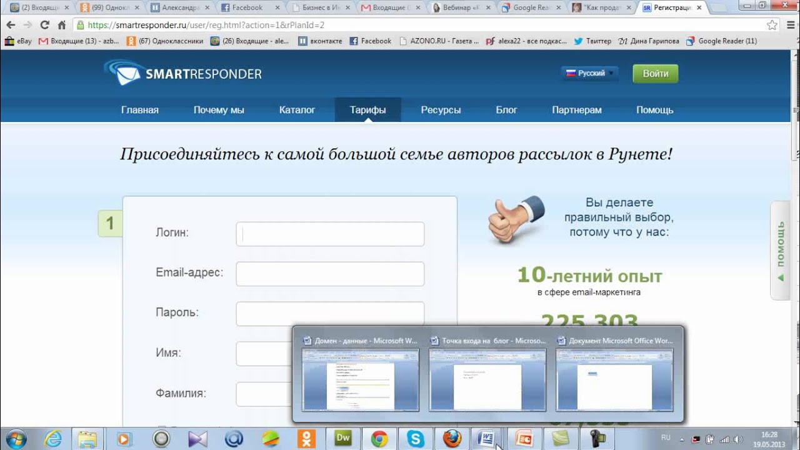Open Тарифы menu item
The width and height of the screenshot is (800, 450).
tap(367, 110)
